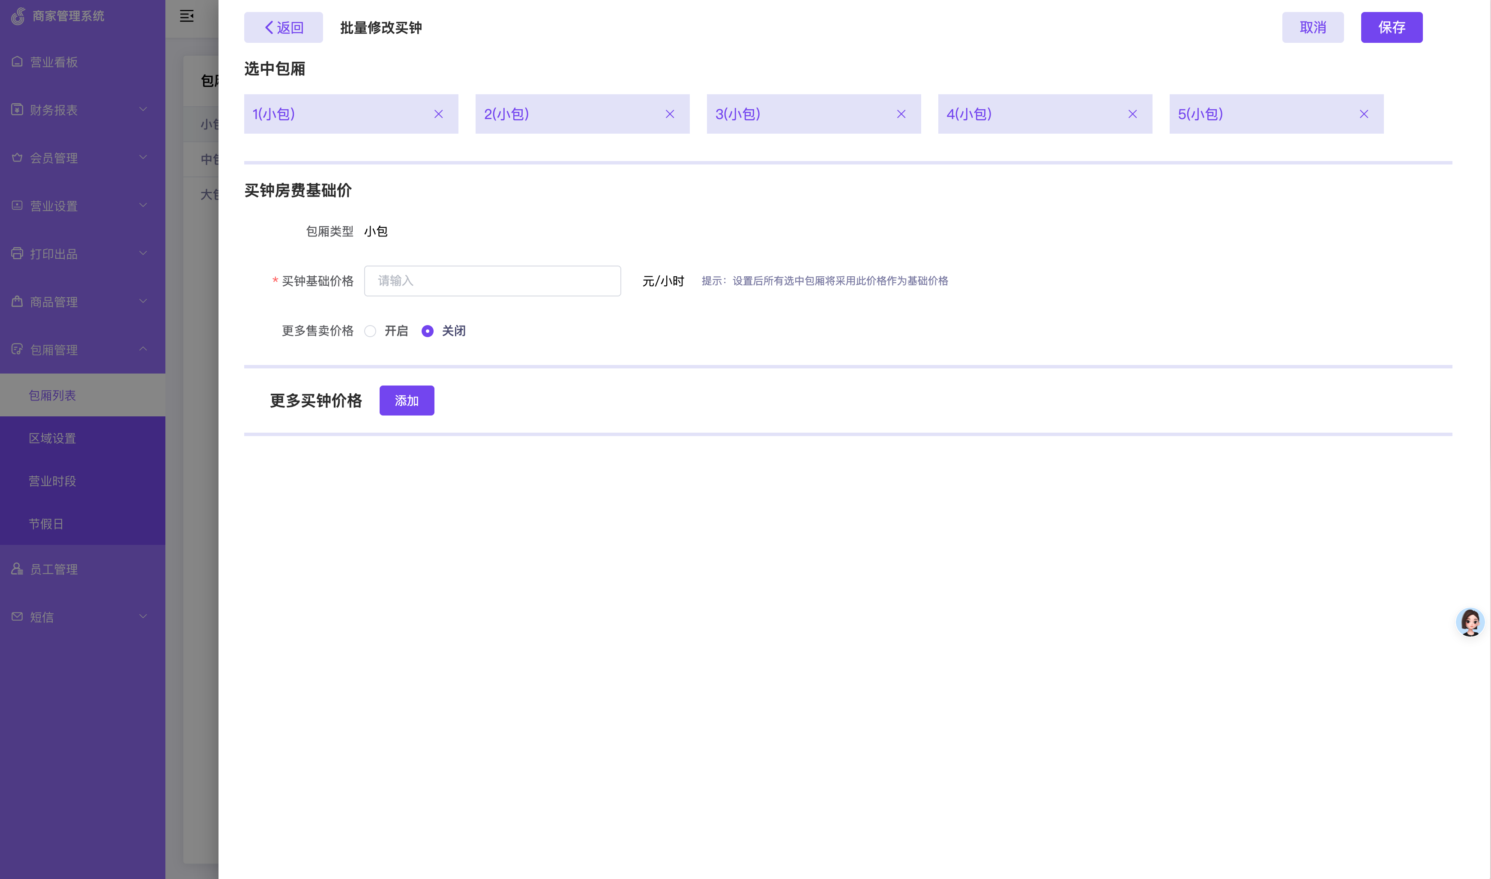Expand the 商品管理 menu chevron
This screenshot has width=1491, height=879.
[143, 301]
